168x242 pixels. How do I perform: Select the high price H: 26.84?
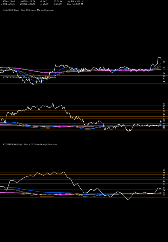(58, 1)
